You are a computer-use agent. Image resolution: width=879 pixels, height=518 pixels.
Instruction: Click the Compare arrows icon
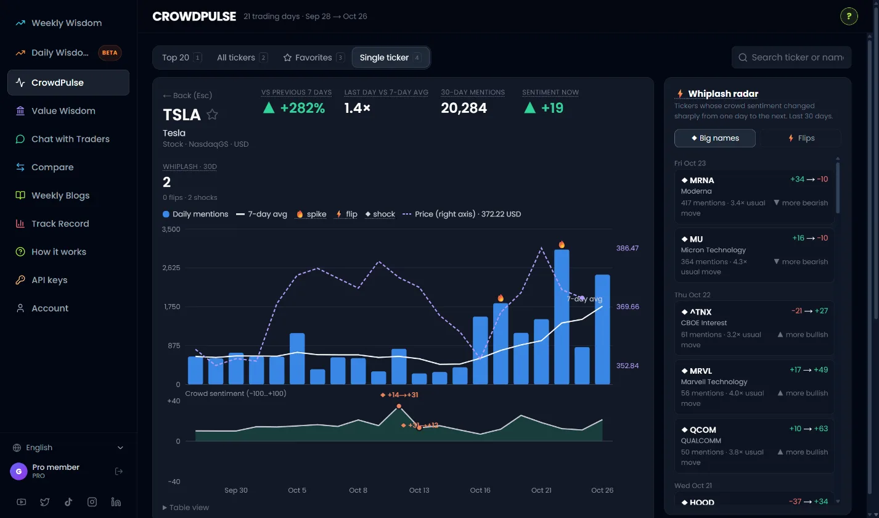[x=20, y=167]
